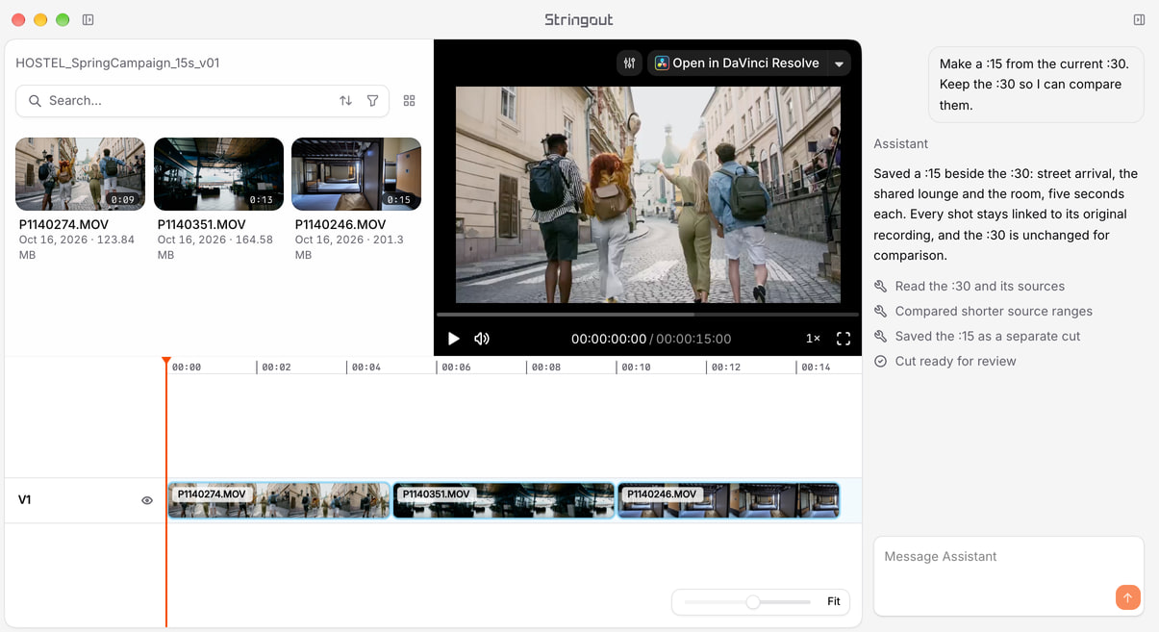Click the 00:00:00:00 current timecode
1159x632 pixels.
coord(609,339)
